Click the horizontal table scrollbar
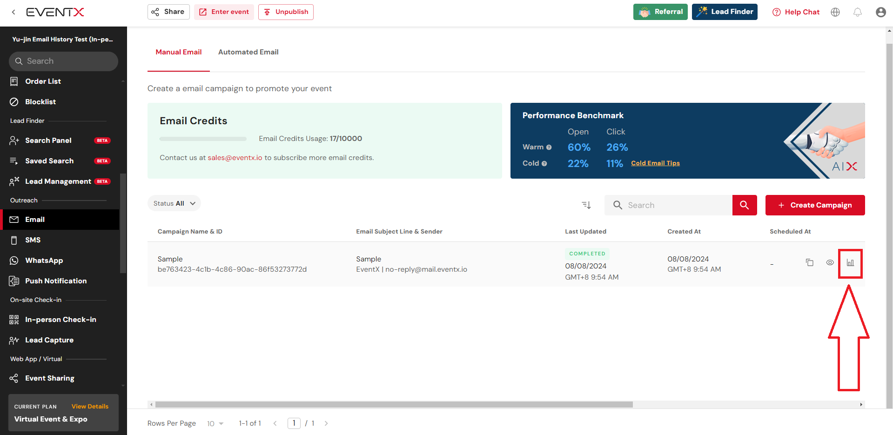 394,404
